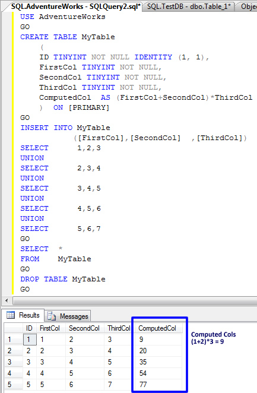
Task: Open the SQL.TestDB - dbo.Table_1 tab
Action: 189,6
